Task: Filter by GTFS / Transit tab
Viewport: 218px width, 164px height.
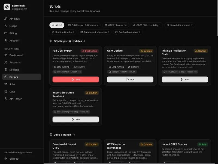Action: point(116,25)
